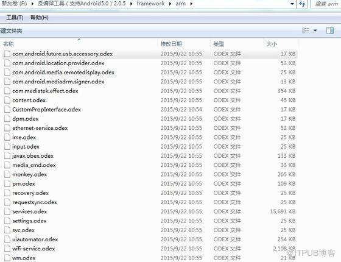Expand subfolders arrow after 新加卷 (F:)

coord(32,4)
